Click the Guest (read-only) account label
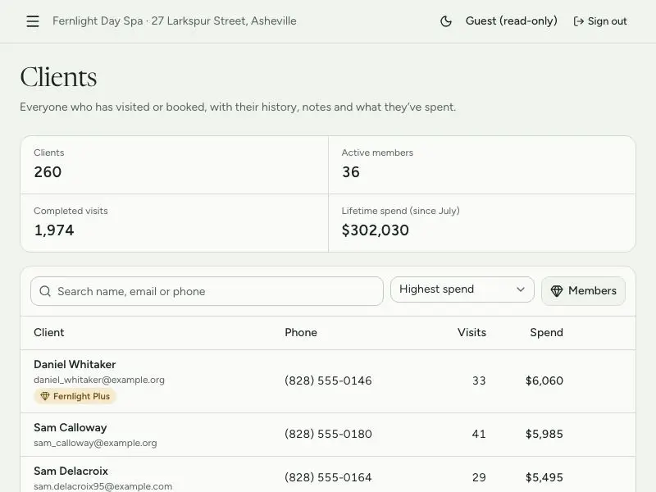This screenshot has width=656, height=492. [x=511, y=21]
